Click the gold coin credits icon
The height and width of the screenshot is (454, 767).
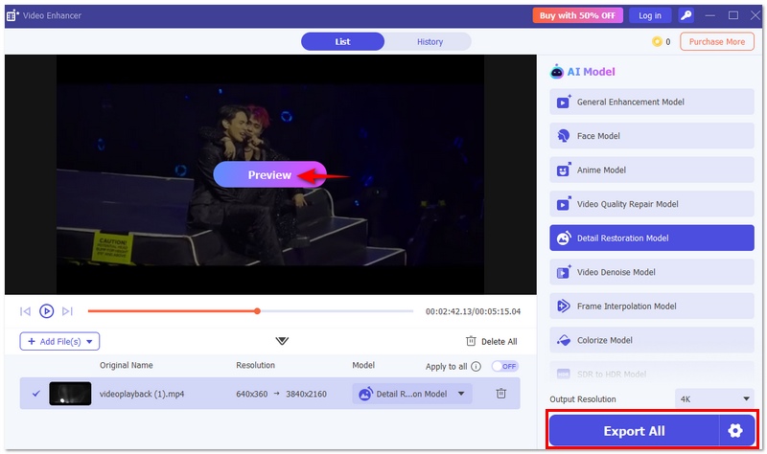coord(657,42)
